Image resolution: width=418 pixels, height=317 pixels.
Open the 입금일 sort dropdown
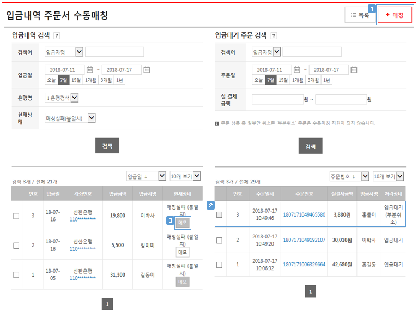pyautogui.click(x=147, y=176)
